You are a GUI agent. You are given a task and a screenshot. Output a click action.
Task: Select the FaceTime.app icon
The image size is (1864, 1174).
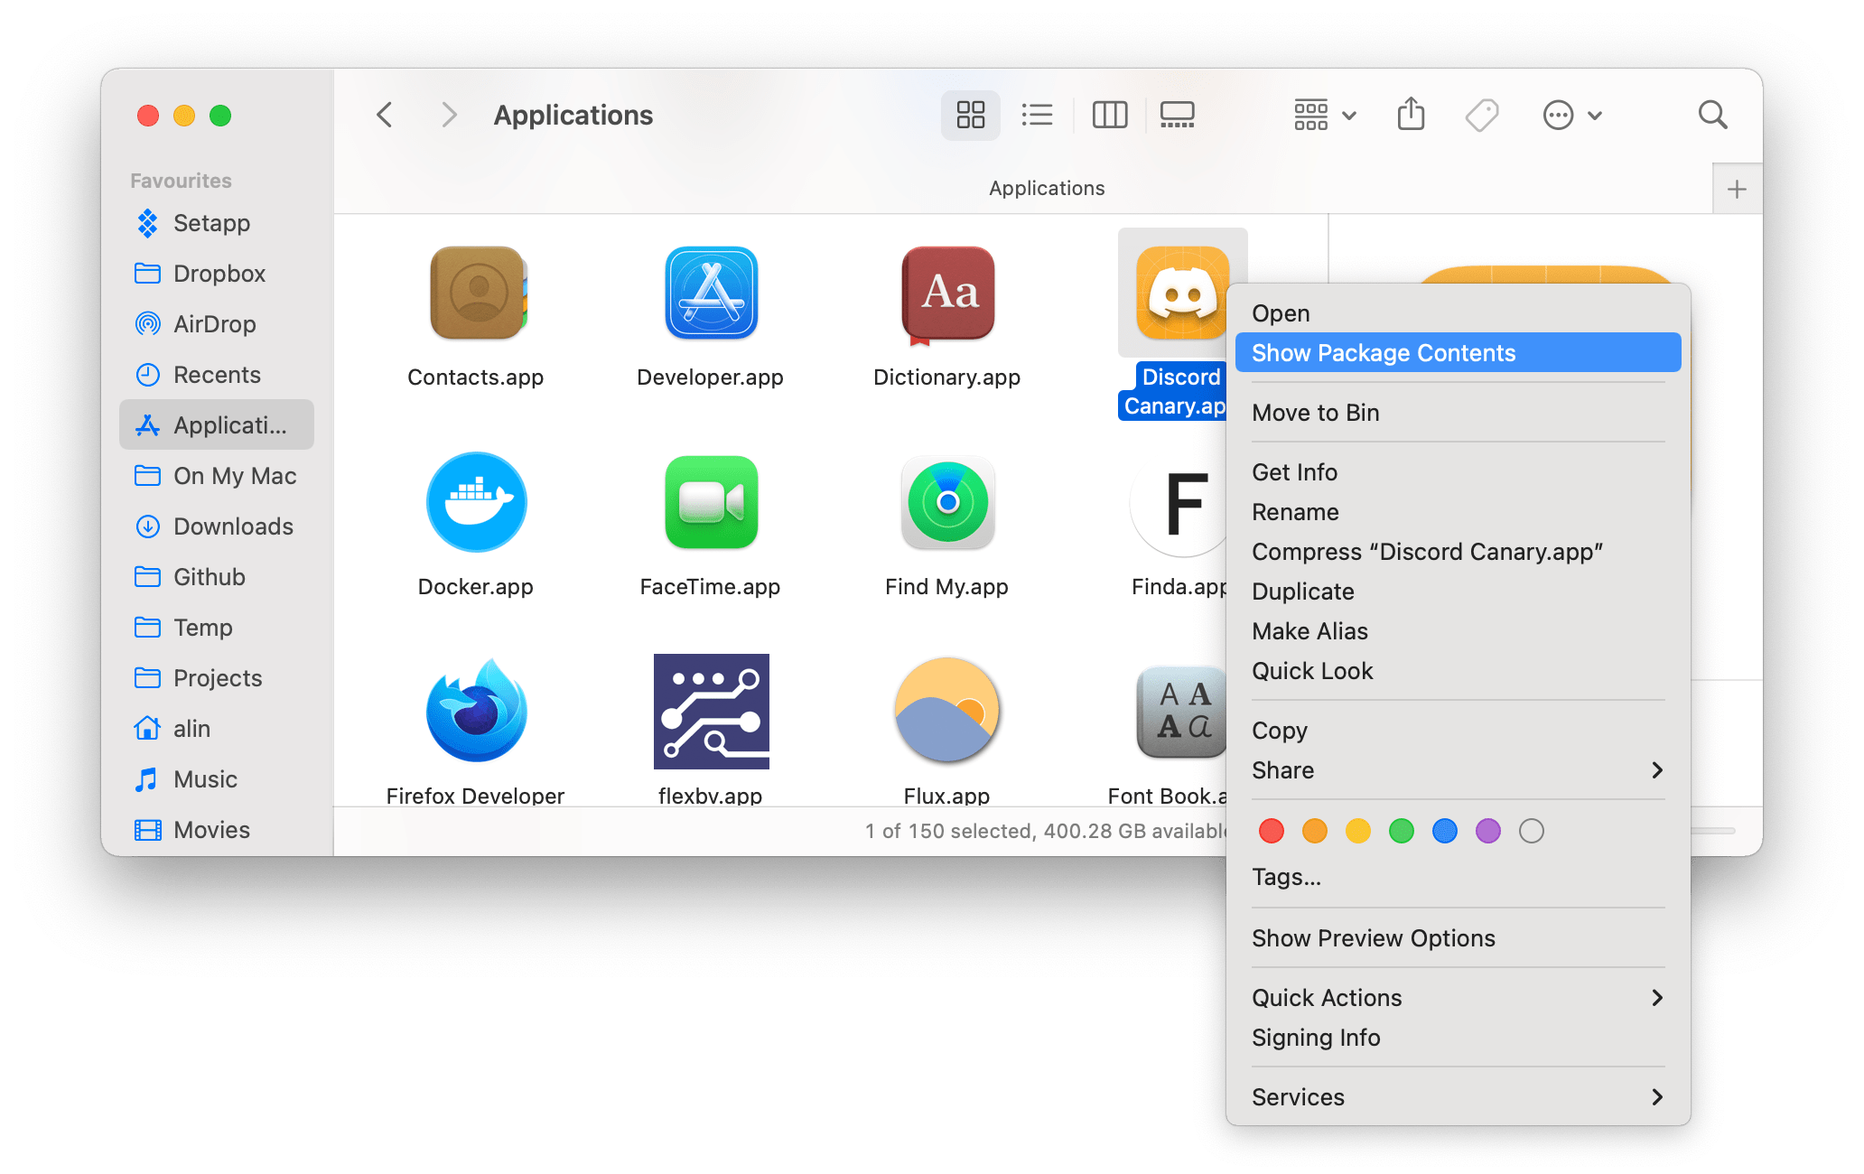point(712,502)
